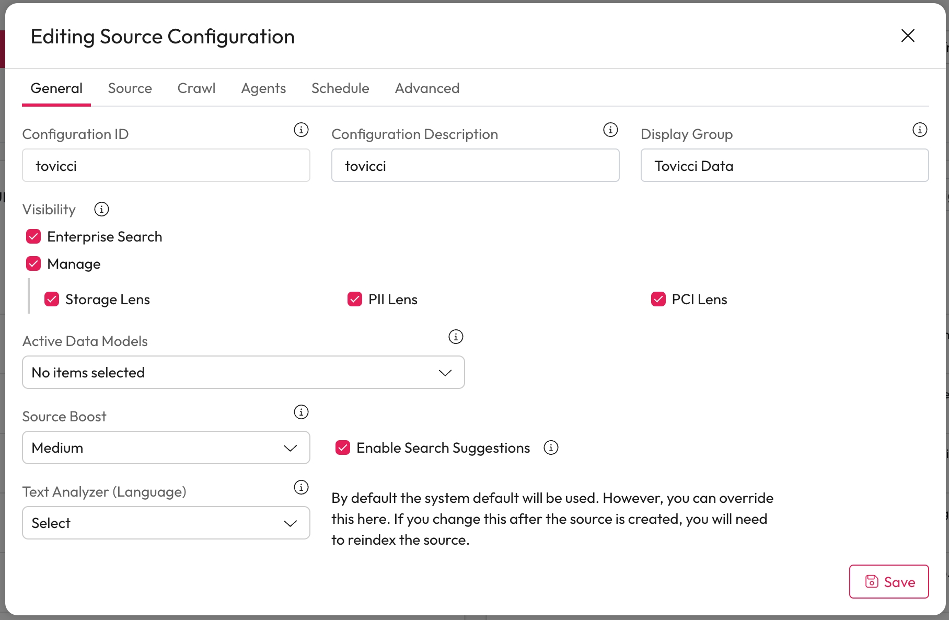The height and width of the screenshot is (620, 949).
Task: Click the Visibility info icon
Action: pos(101,210)
